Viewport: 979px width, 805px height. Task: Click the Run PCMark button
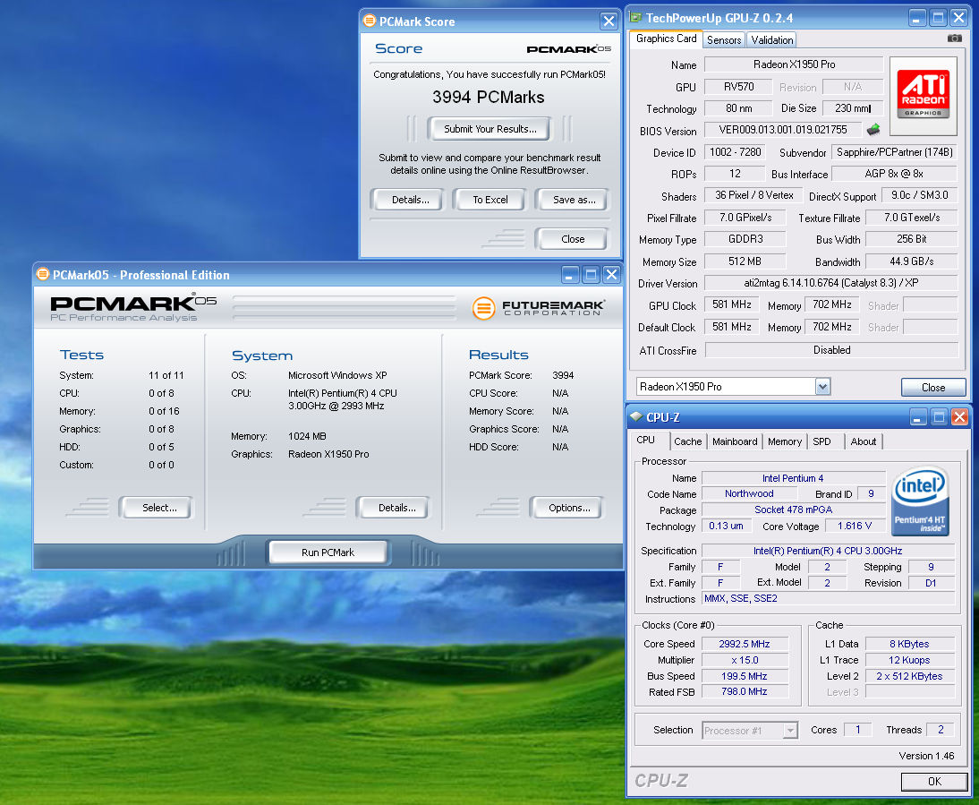[328, 552]
